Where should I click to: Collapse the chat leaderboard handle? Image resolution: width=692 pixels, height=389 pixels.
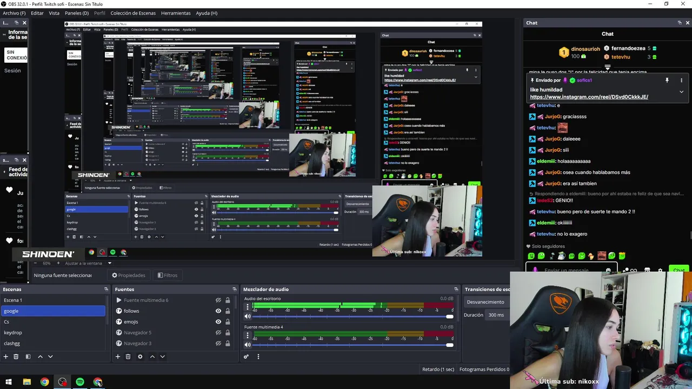click(x=608, y=68)
